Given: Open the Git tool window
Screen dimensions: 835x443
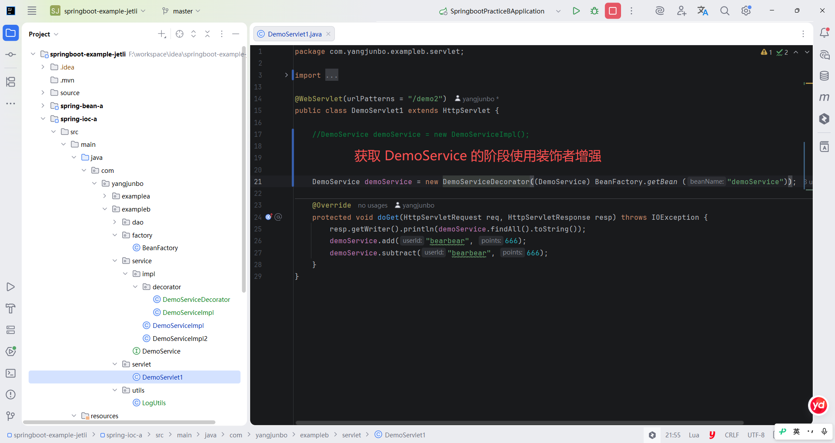Looking at the screenshot, I should [11, 416].
